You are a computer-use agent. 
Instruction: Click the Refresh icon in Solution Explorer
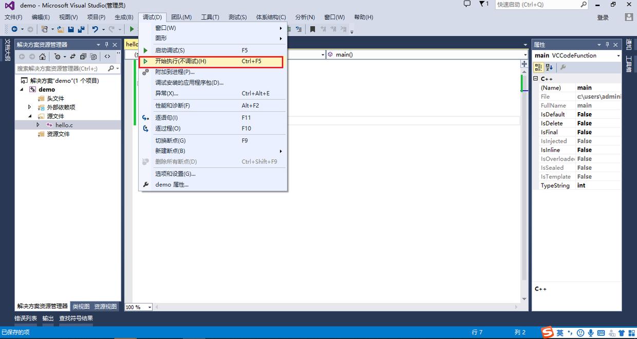coord(72,57)
